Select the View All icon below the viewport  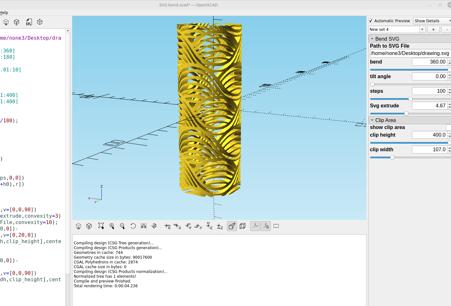point(101,226)
